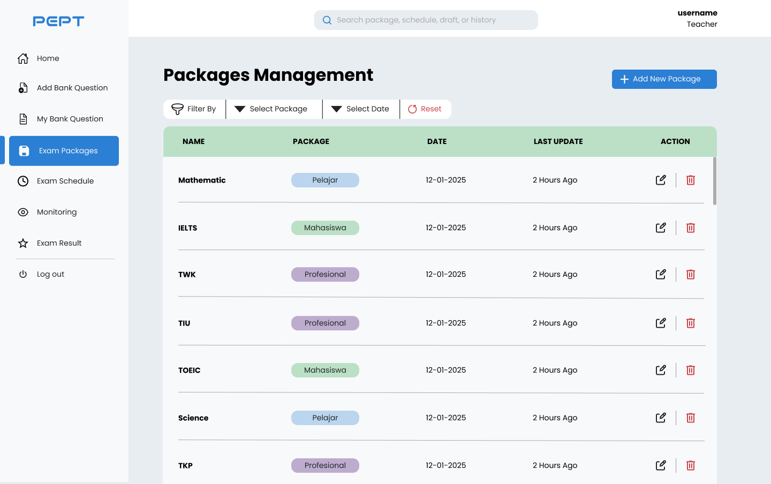Delete the TKP package

(x=691, y=465)
